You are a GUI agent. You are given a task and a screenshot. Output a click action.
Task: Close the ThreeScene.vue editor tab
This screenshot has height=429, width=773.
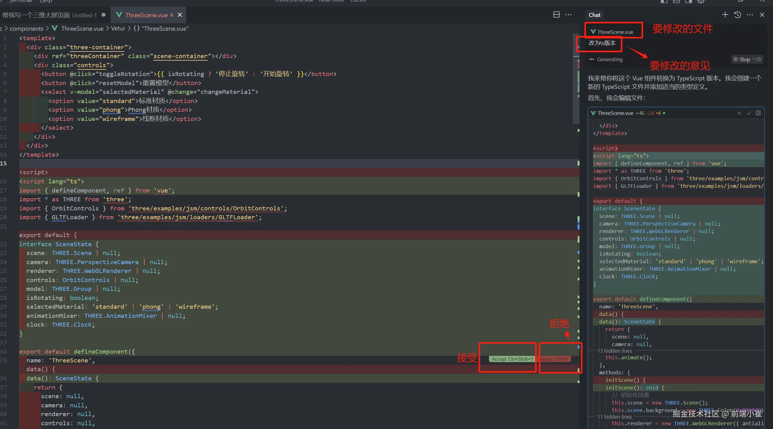(x=180, y=15)
